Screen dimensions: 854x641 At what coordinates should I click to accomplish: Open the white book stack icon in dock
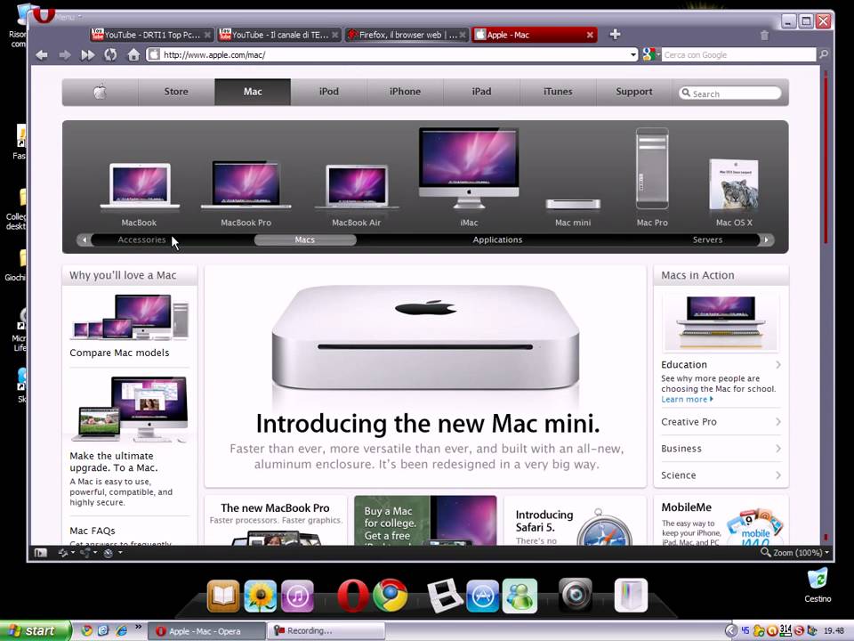click(631, 596)
